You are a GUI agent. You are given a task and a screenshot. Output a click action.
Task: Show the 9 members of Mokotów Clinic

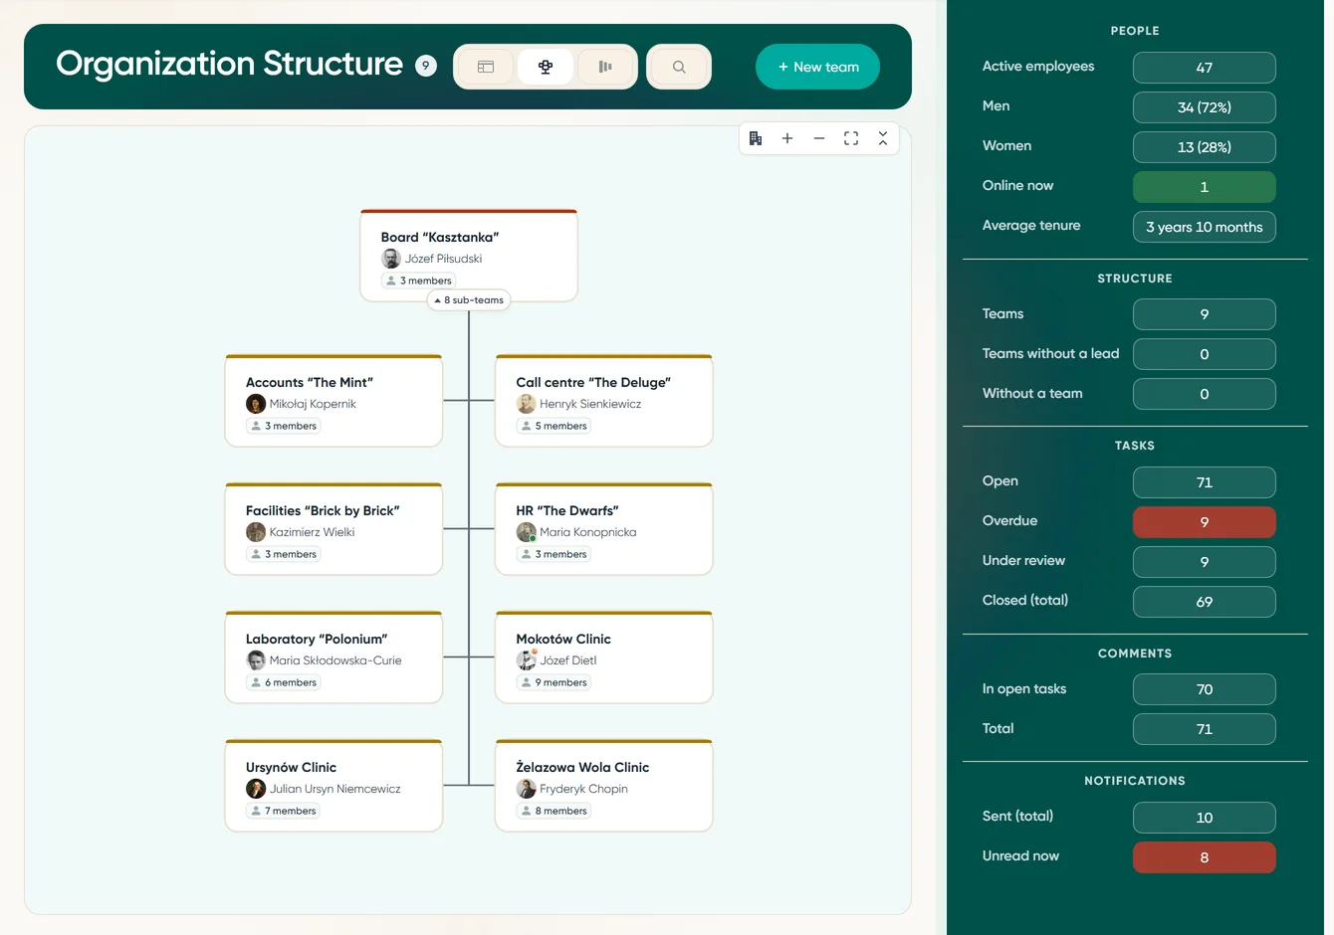click(x=555, y=682)
